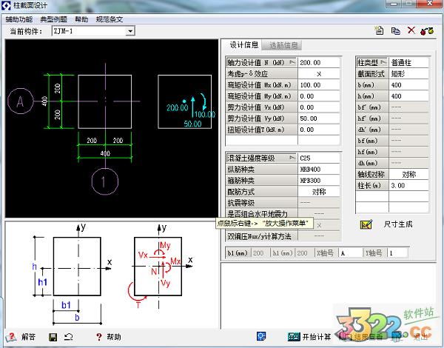Open the 帮助 menu in the menu bar
The height and width of the screenshot is (348, 444).
81,19
